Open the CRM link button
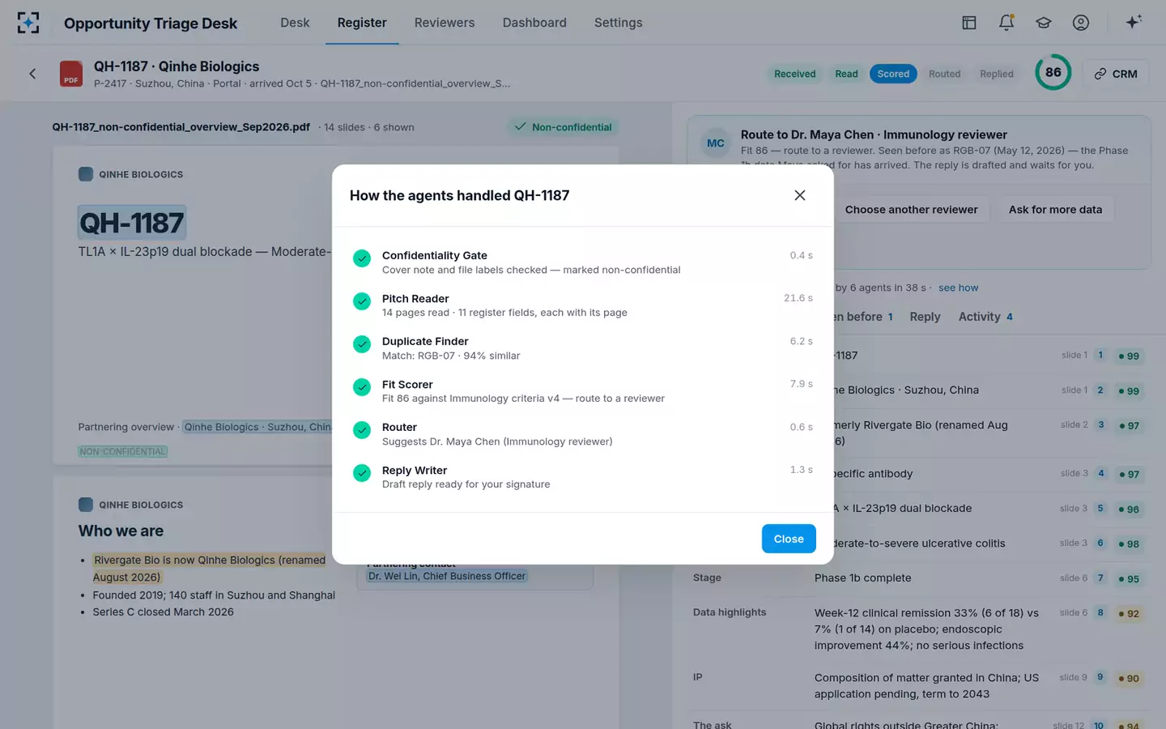 [1116, 74]
